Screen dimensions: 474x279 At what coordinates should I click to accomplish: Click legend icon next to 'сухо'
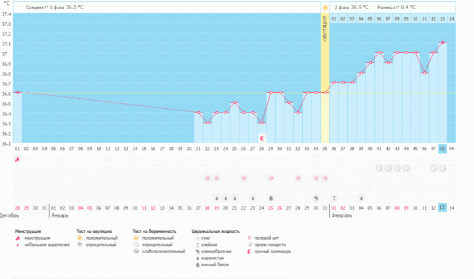198,238
